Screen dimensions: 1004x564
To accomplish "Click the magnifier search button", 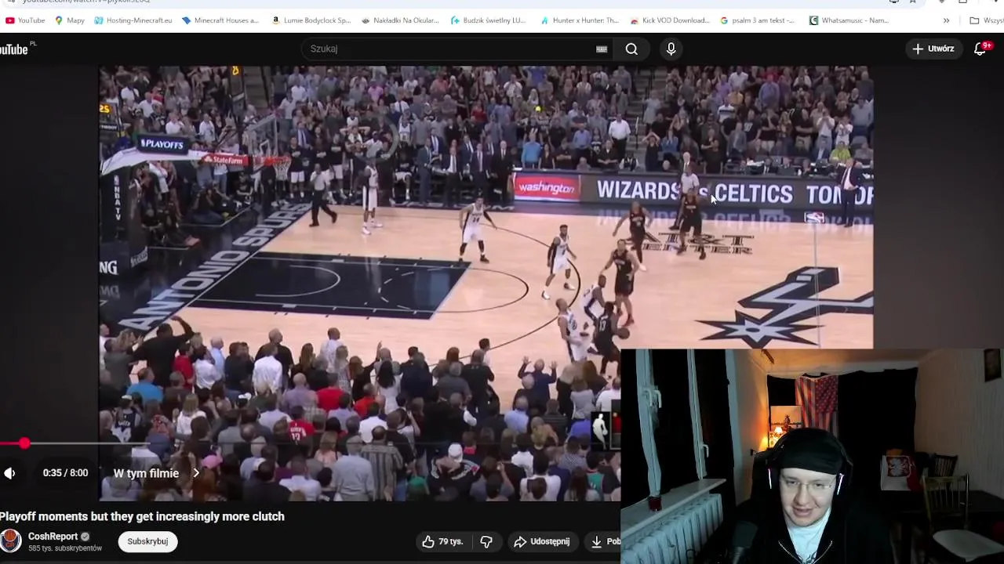I will click(x=631, y=49).
